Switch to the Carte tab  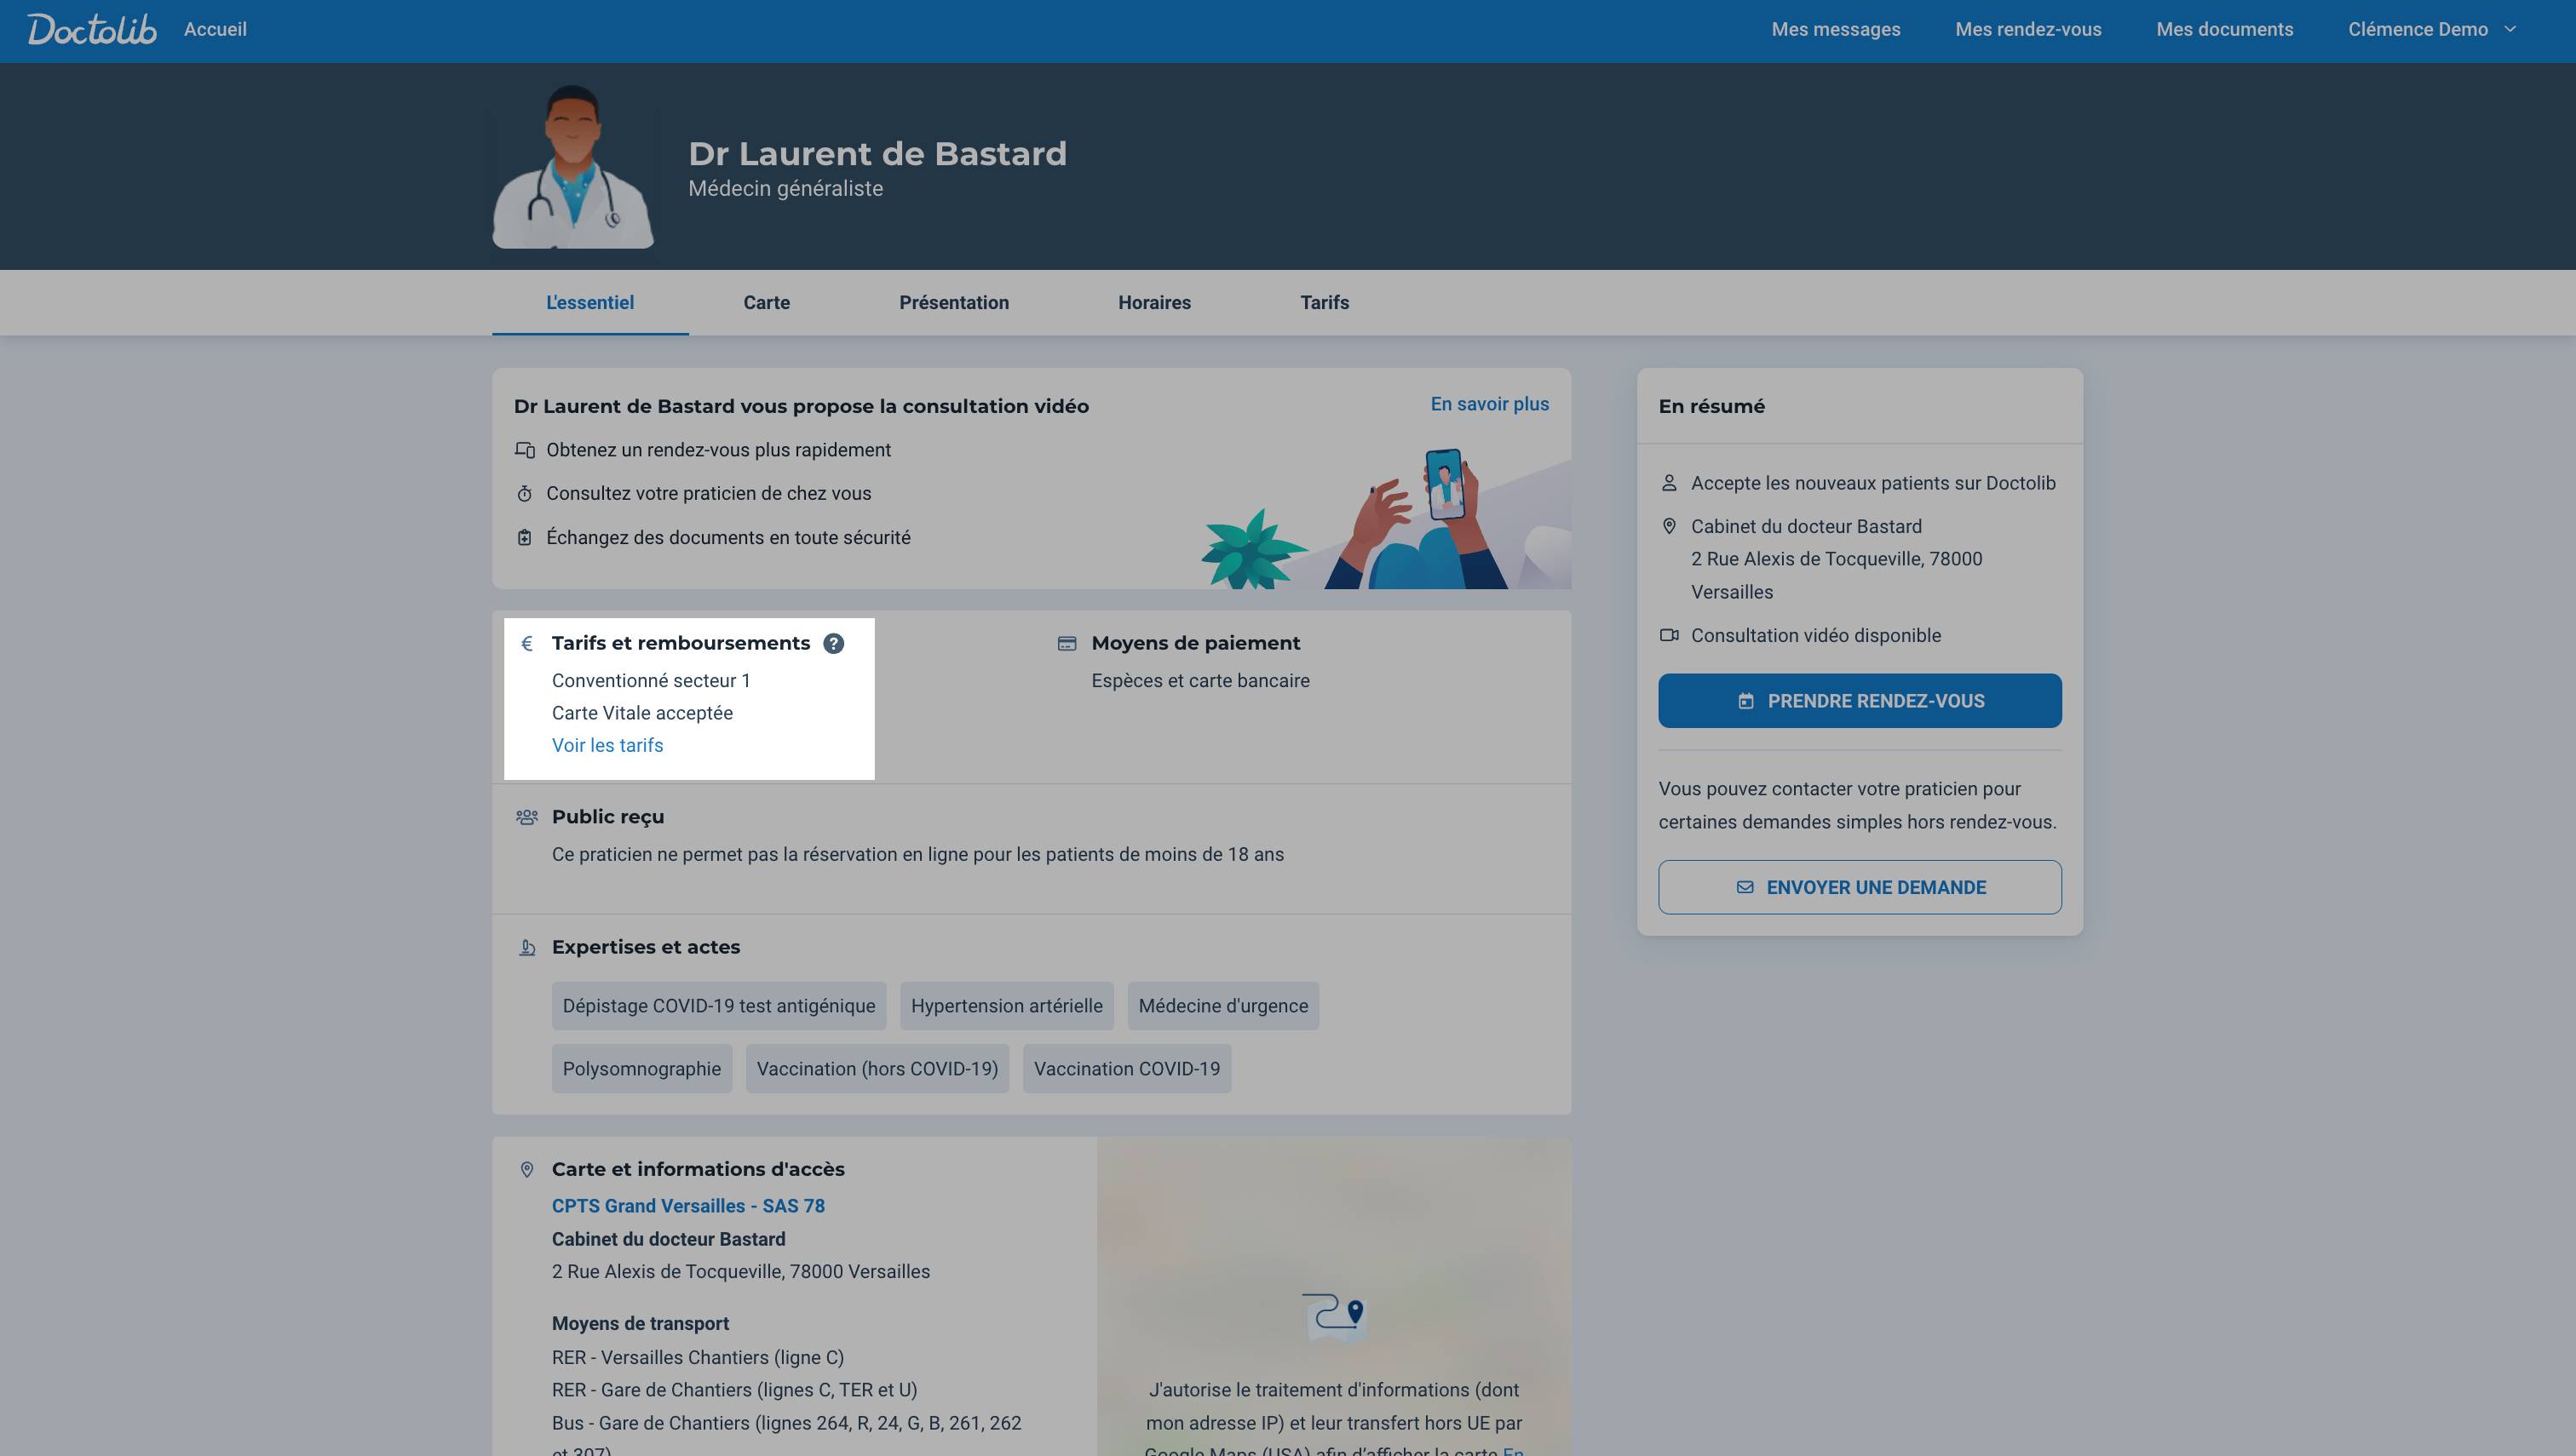[767, 302]
